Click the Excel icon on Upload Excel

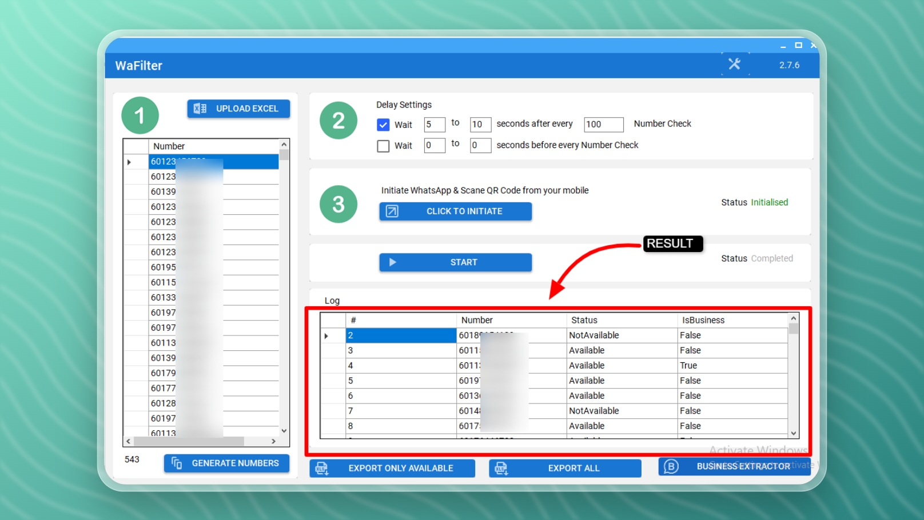point(200,109)
